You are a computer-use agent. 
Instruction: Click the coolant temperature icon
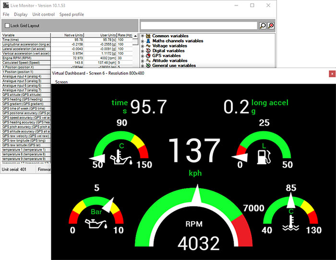point(291,222)
